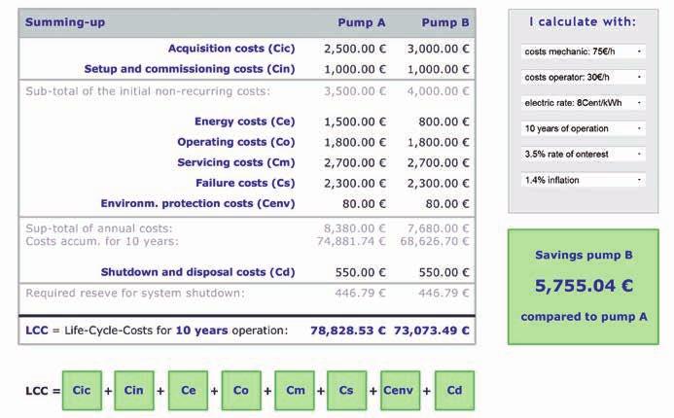This screenshot has width=674, height=418.
Task: Open the 1.4% inflation dropdown
Action: pos(584,180)
